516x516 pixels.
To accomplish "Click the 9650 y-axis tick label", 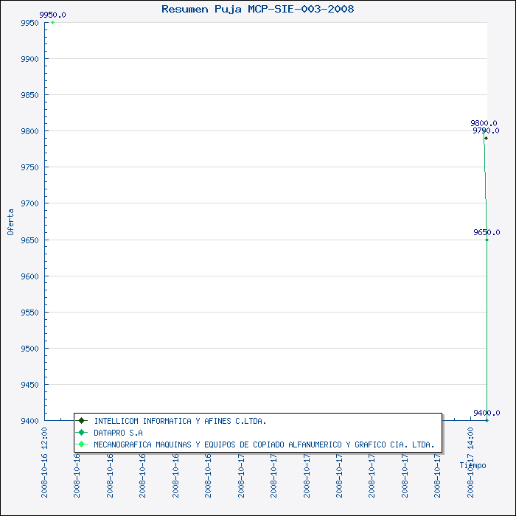I will coord(29,240).
